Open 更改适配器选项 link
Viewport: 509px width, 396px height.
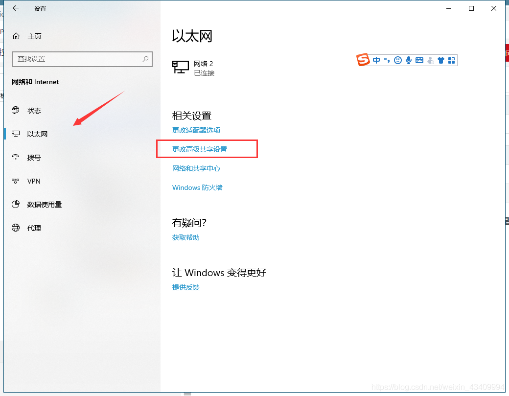pyautogui.click(x=196, y=130)
